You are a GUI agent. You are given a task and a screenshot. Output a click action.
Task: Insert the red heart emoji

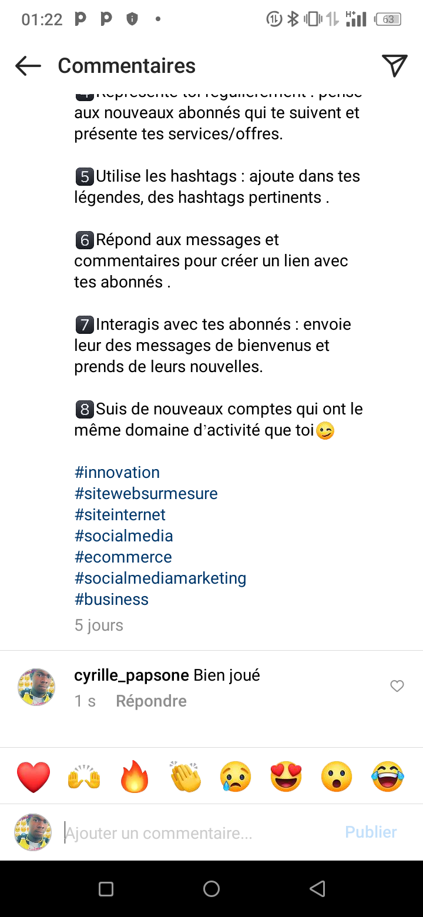(x=33, y=777)
